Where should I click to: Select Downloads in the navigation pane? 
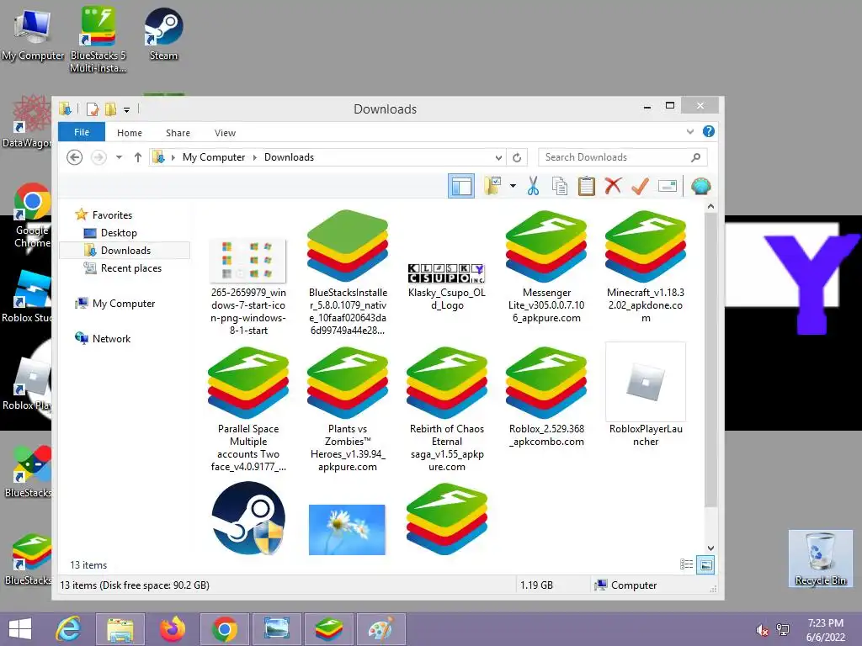[125, 251]
